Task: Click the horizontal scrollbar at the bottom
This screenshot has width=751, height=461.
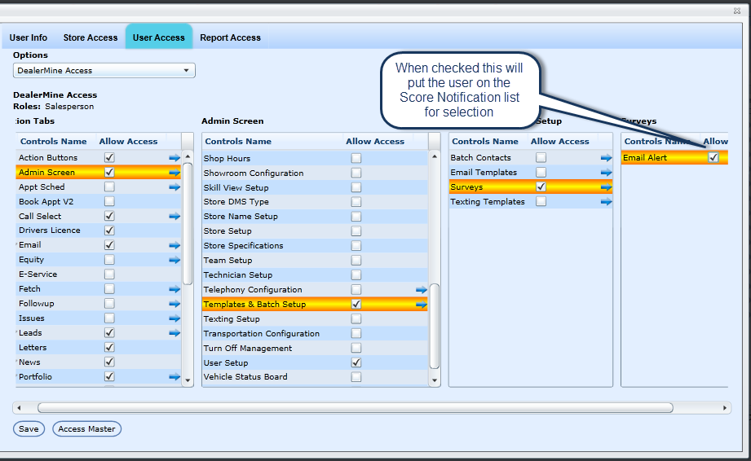Action: 356,407
